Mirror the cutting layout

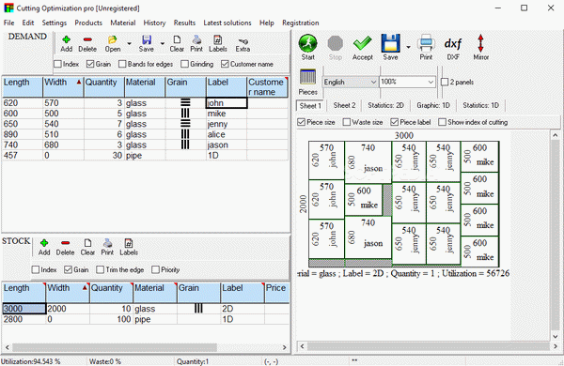[480, 47]
